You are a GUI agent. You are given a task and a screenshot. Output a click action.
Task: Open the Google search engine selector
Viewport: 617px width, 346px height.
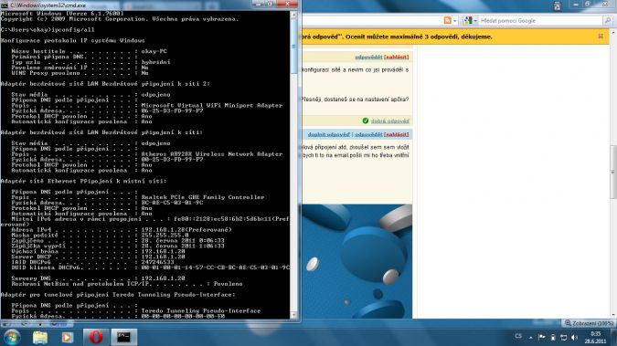pyautogui.click(x=470, y=20)
